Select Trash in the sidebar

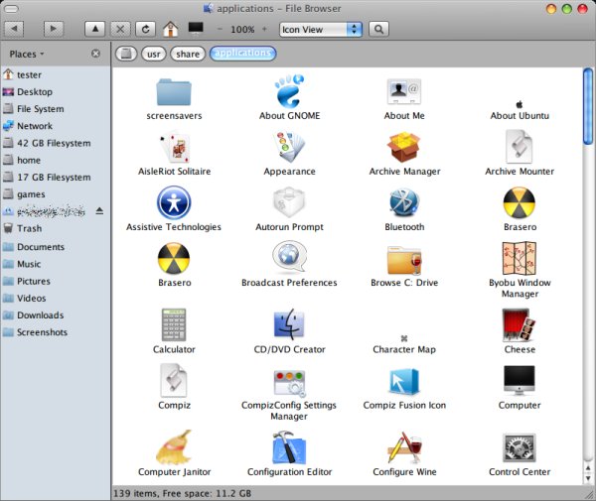tap(30, 228)
